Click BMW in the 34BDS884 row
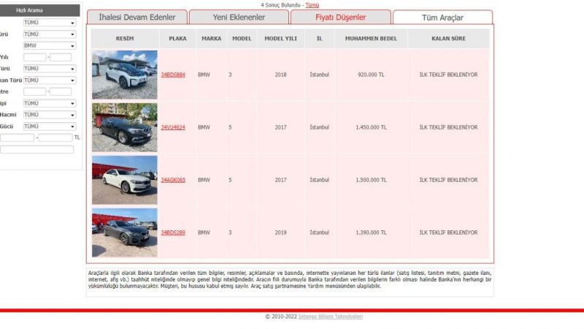This screenshot has width=584, height=329. 204,75
